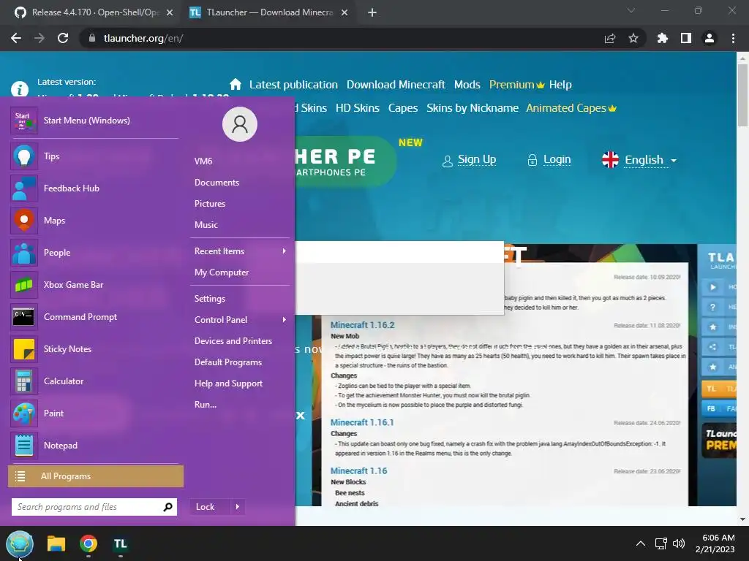Open the VM6 user folder

point(203,161)
